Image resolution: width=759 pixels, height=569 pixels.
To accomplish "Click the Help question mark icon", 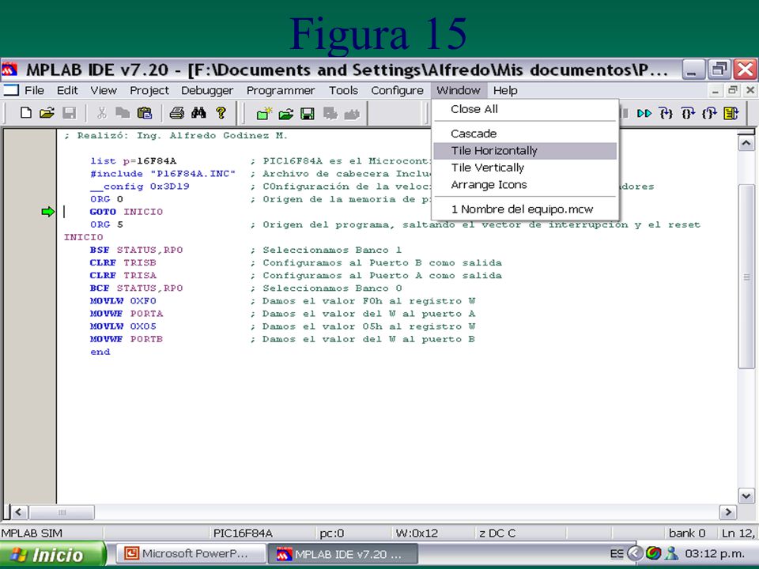I will pos(221,113).
